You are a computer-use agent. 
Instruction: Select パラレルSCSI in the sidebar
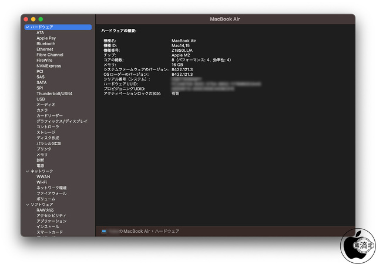point(49,143)
